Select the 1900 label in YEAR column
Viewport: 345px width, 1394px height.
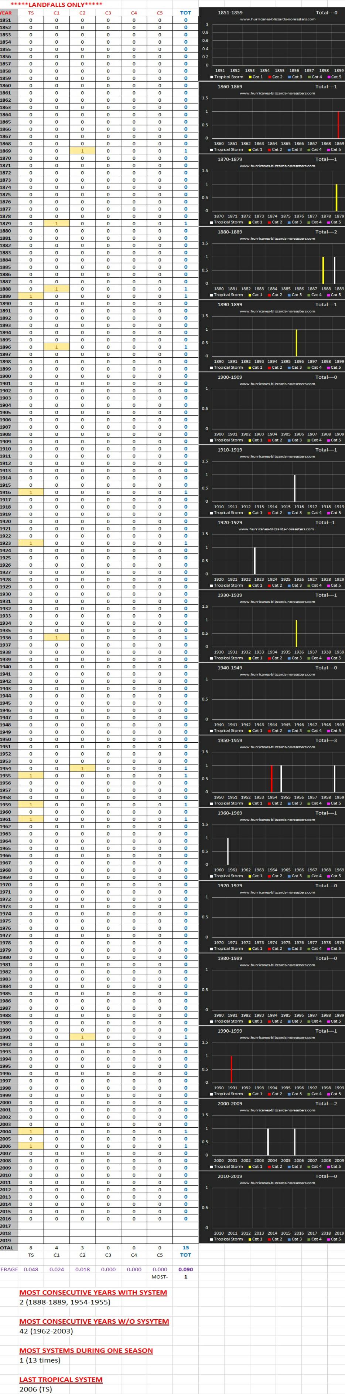(6, 376)
